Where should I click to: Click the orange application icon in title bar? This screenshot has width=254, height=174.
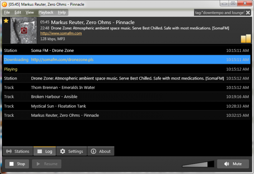coord(4,4)
